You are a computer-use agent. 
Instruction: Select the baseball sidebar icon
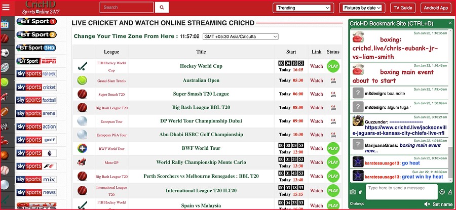pos(5,170)
